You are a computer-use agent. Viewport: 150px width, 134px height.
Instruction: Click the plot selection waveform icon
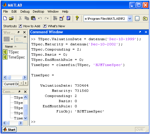point(7,39)
